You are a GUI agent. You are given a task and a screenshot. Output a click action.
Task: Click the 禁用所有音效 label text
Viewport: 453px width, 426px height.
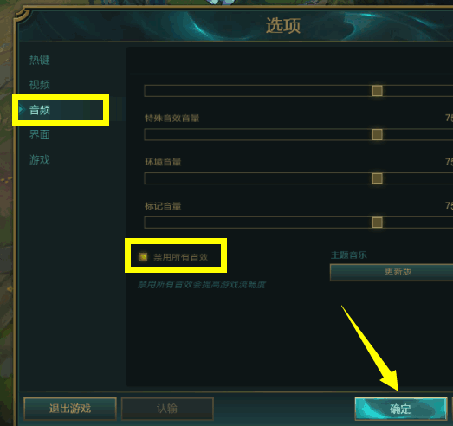pyautogui.click(x=180, y=257)
